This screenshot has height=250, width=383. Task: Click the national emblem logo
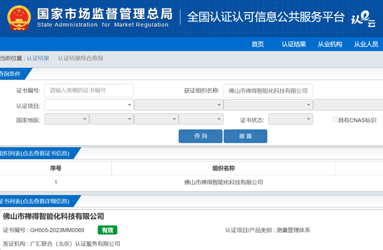pyautogui.click(x=19, y=18)
